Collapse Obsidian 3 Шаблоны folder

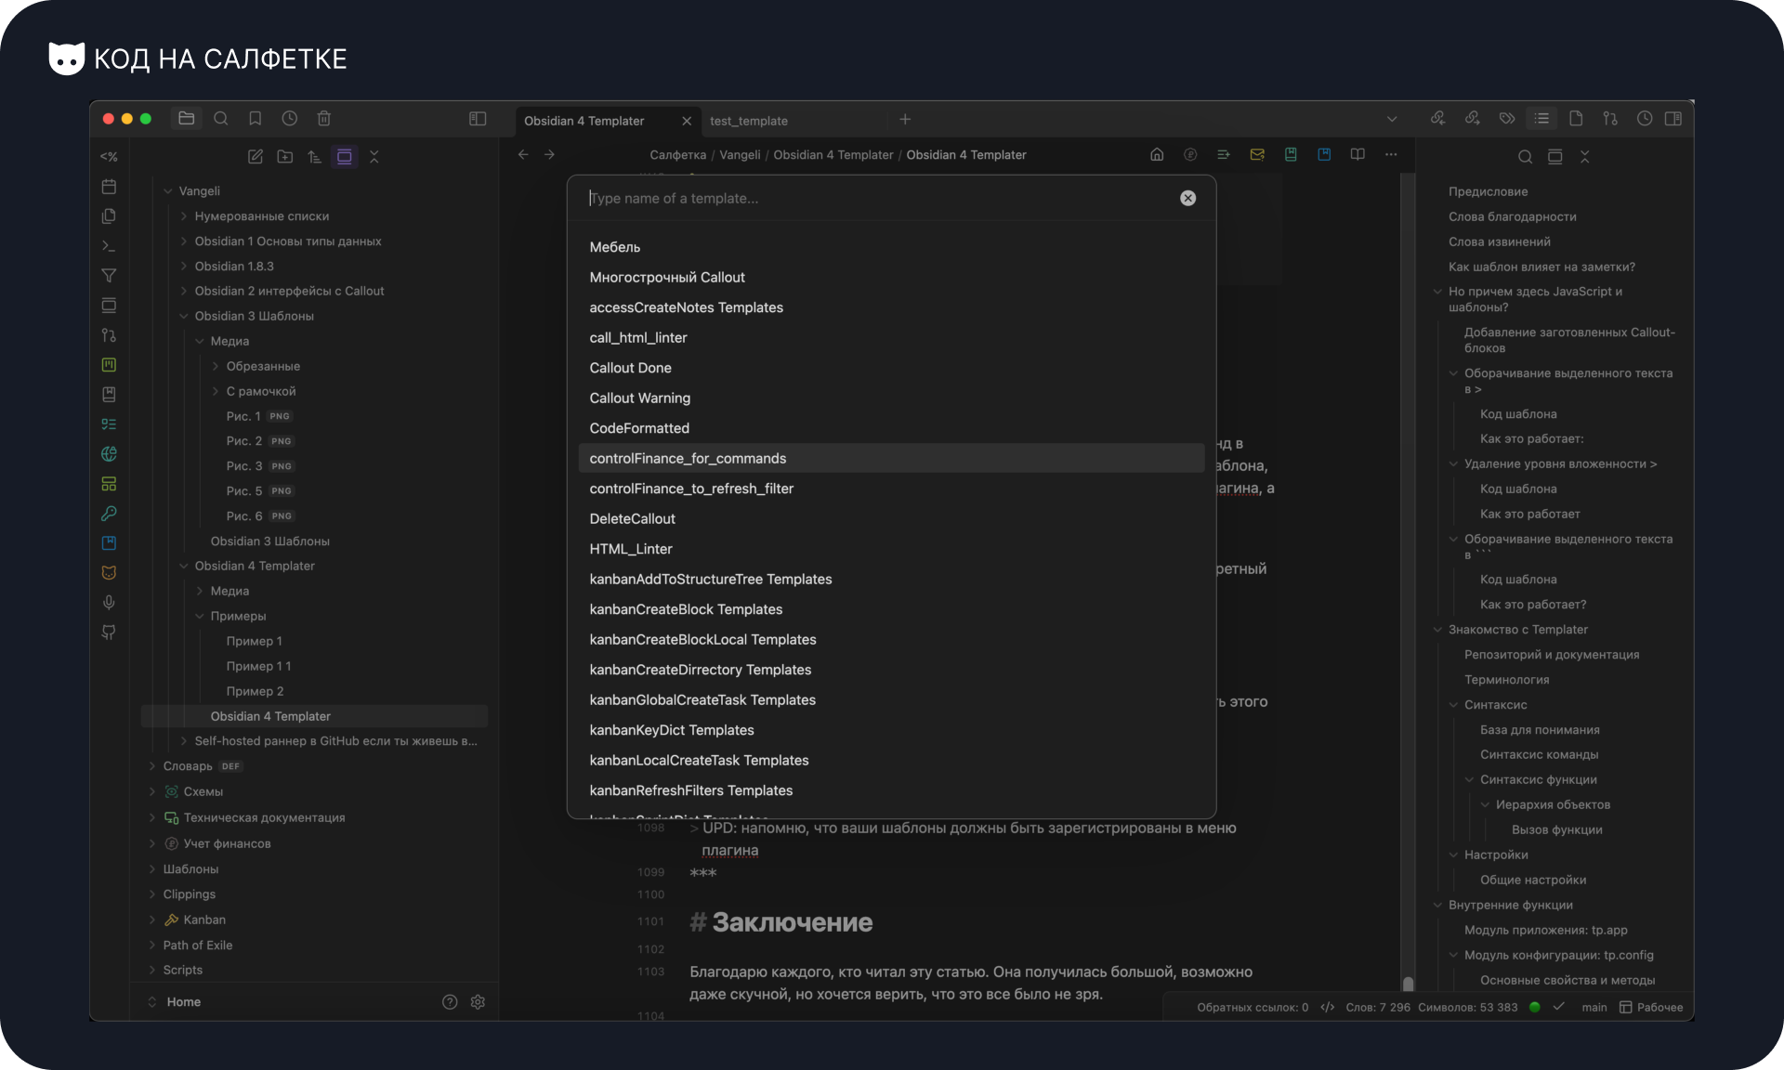tap(184, 317)
